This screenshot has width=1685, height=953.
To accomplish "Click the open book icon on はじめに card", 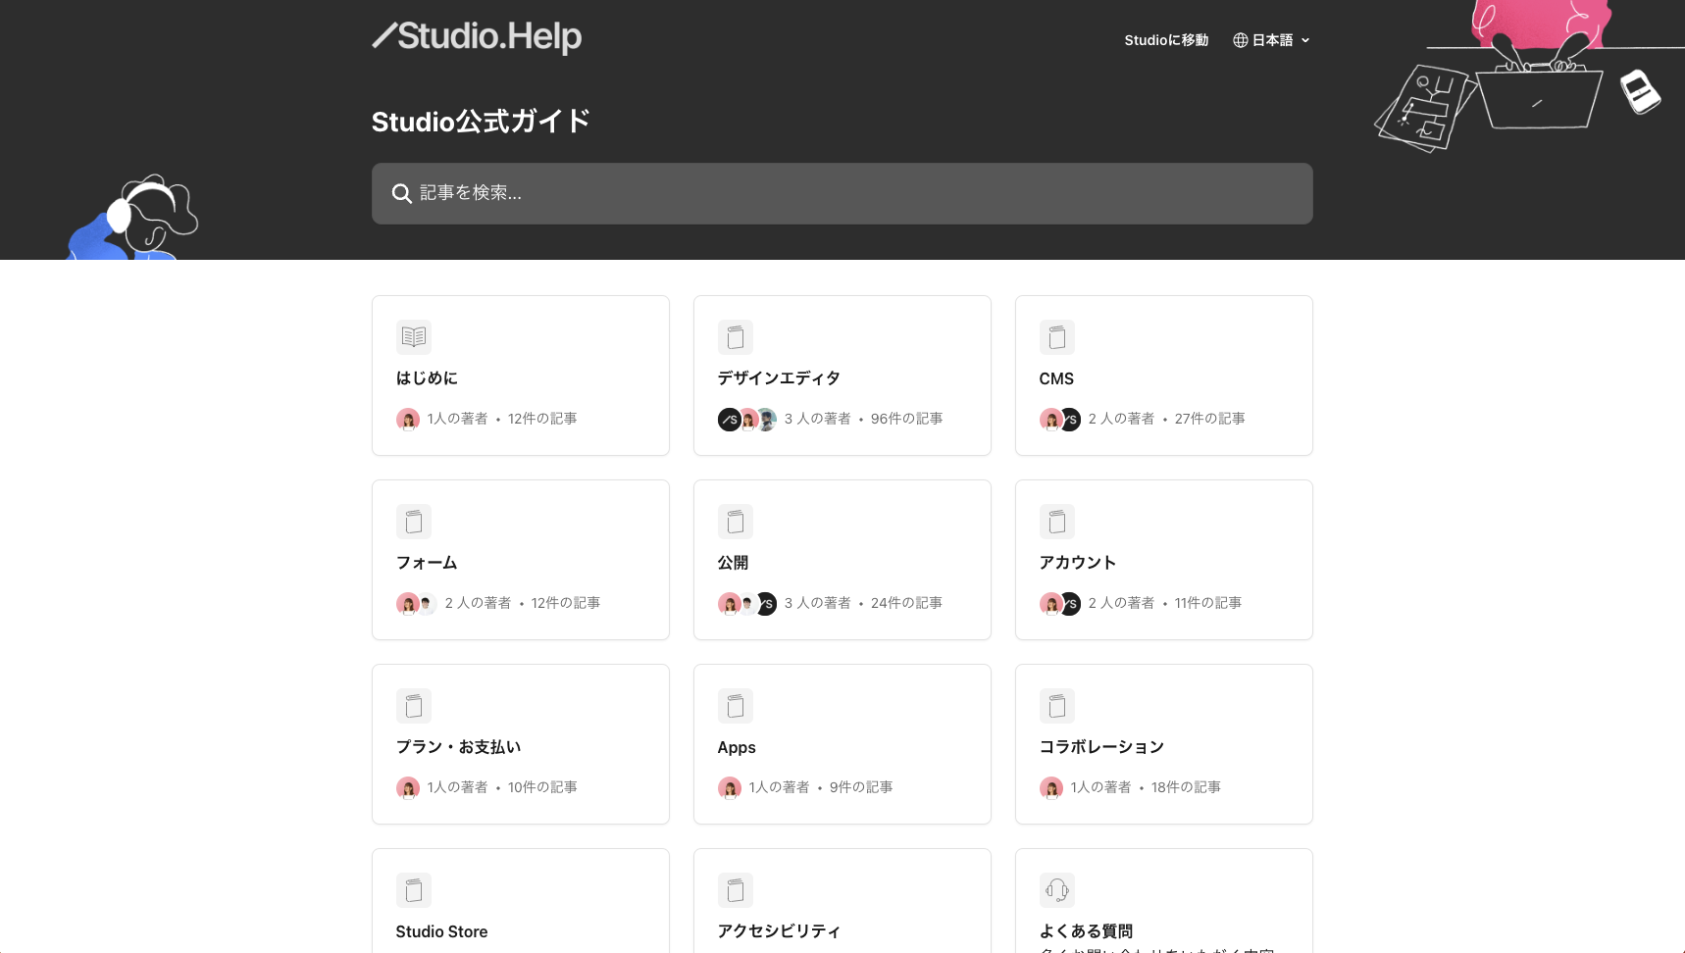I will pos(414,337).
